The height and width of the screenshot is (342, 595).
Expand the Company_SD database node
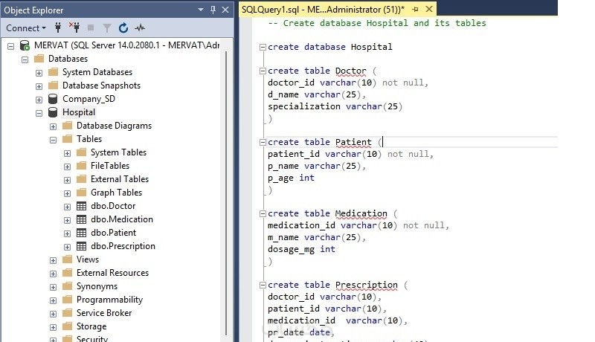(39, 100)
